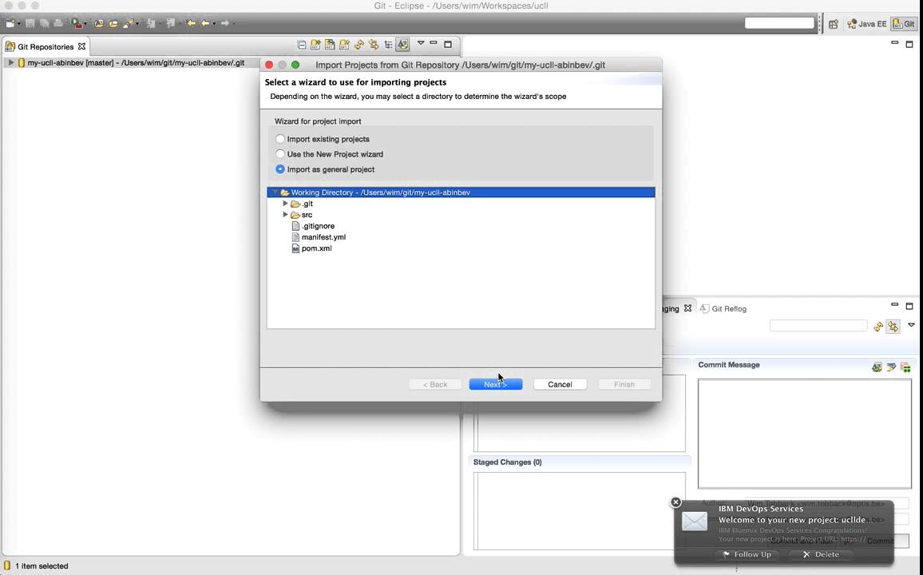Viewport: 923px width, 575px height.
Task: Collapse all in Git Repositories toolbar
Action: (x=301, y=45)
